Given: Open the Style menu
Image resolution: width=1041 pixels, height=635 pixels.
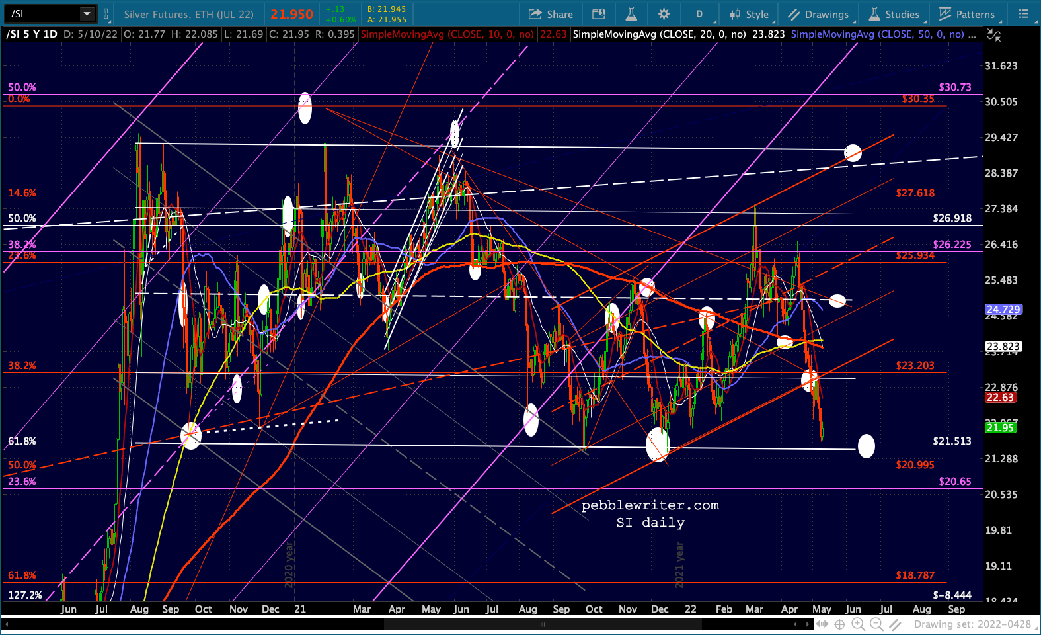Looking at the screenshot, I should [750, 14].
